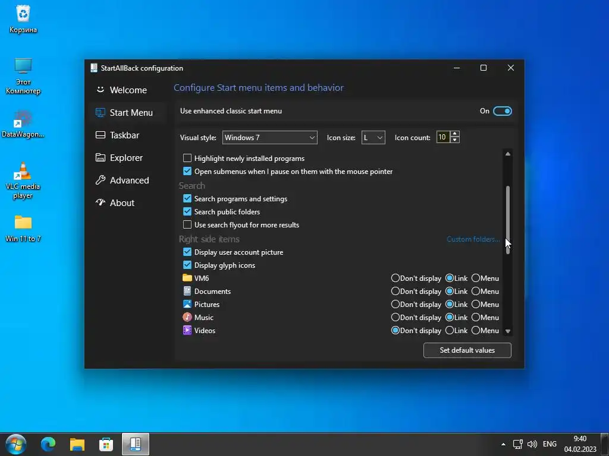This screenshot has height=456, width=609.
Task: Switch to the Start Menu page
Action: click(128, 112)
